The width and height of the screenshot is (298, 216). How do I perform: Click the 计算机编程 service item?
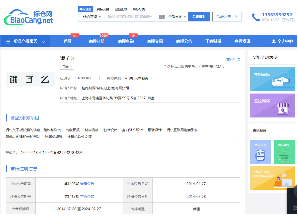pyautogui.click(x=54, y=137)
